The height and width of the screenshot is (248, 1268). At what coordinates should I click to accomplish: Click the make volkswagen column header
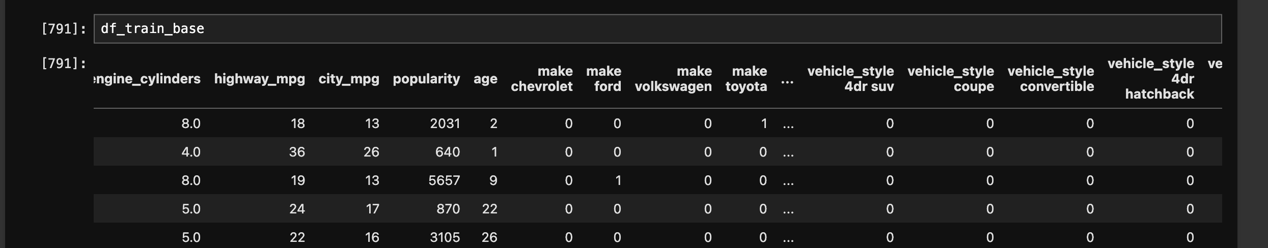(x=673, y=79)
